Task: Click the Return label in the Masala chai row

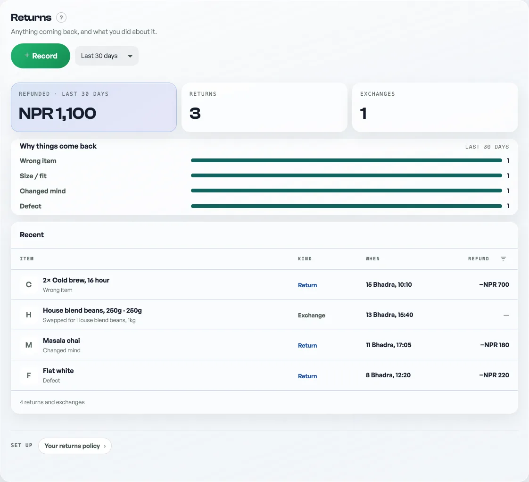Action: tap(307, 345)
